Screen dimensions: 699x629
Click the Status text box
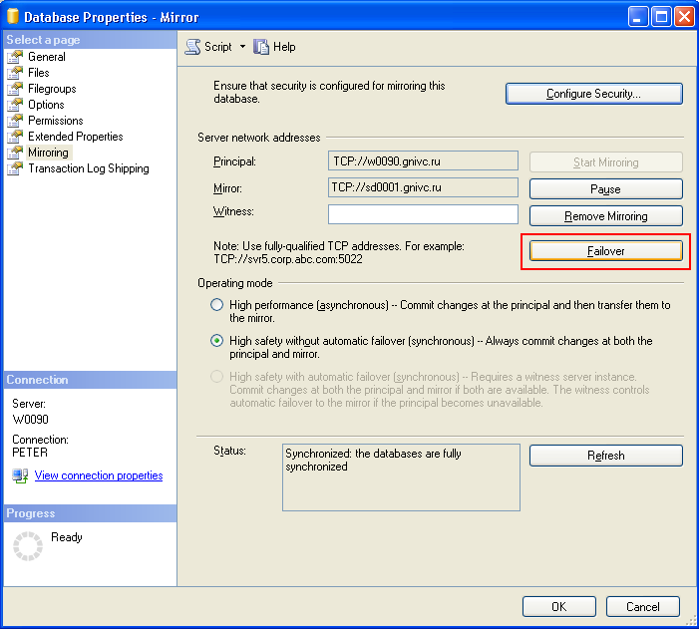click(x=401, y=477)
